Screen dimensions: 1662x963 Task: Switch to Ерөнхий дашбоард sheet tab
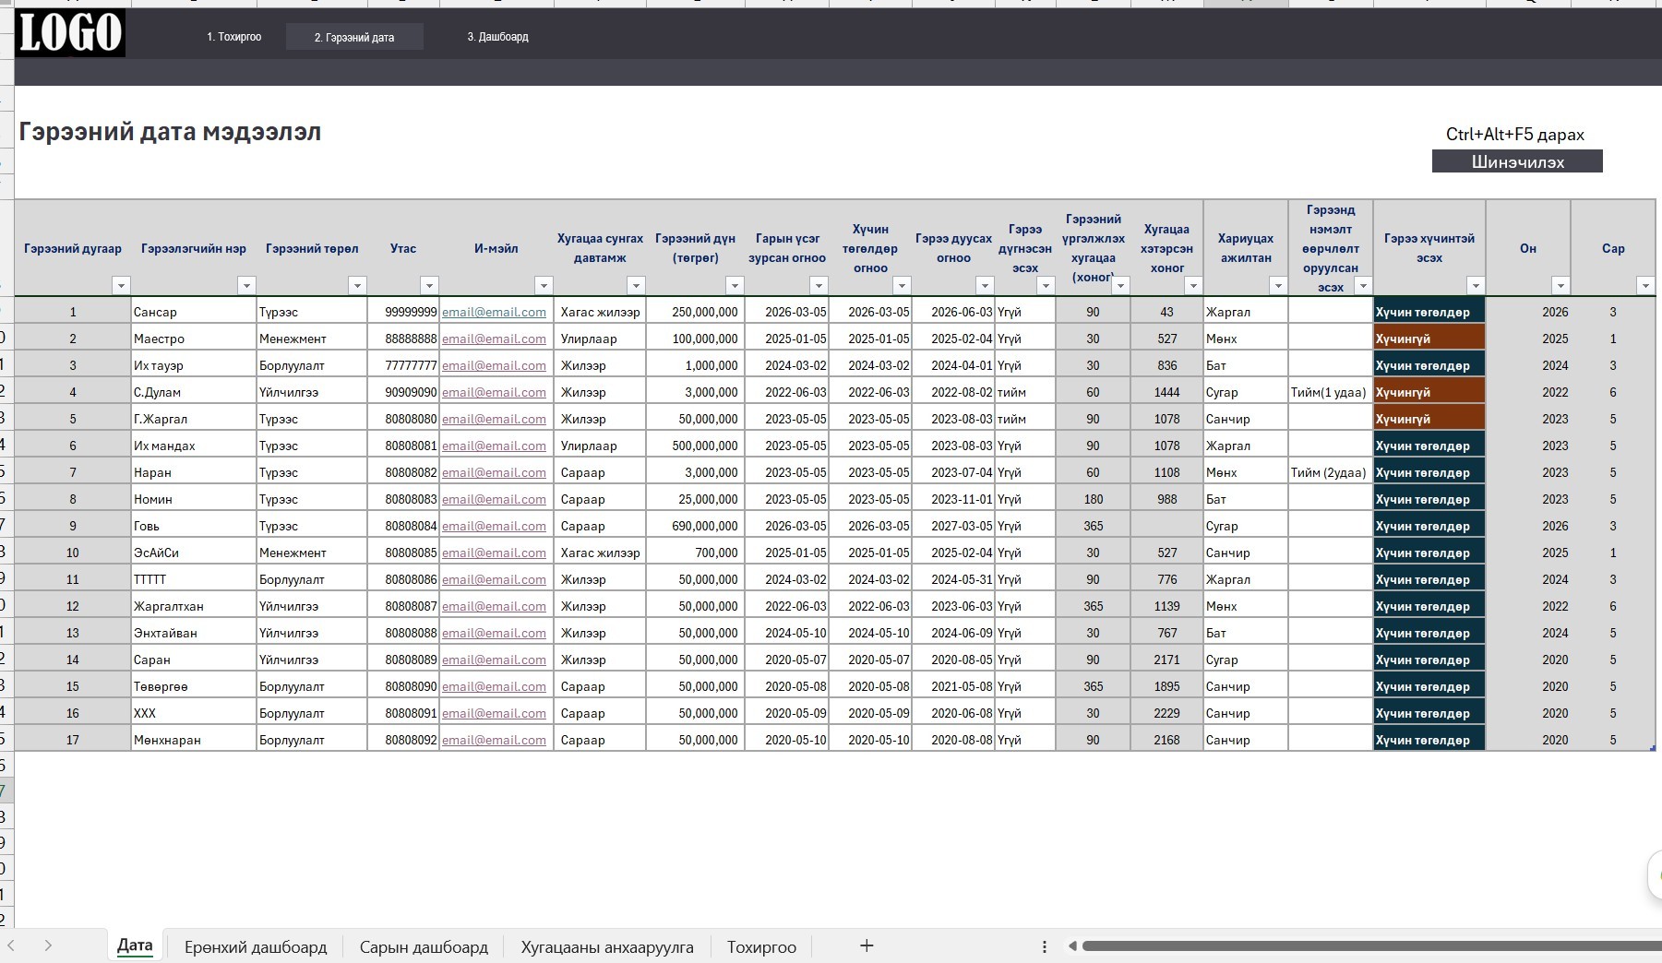tap(256, 946)
